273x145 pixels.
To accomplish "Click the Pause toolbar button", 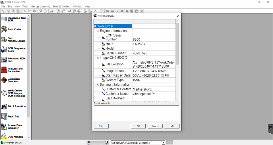I will tap(122, 11).
